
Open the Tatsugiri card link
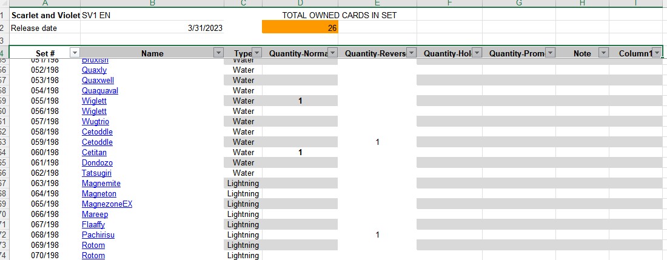tap(97, 173)
